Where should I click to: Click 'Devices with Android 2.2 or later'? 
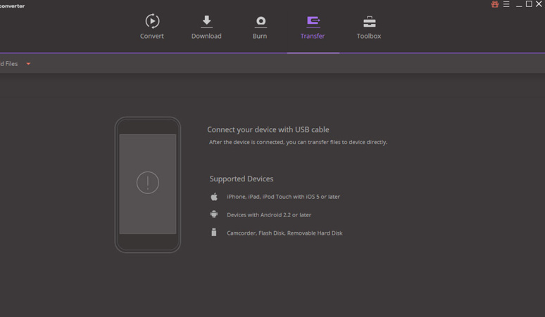(x=269, y=215)
